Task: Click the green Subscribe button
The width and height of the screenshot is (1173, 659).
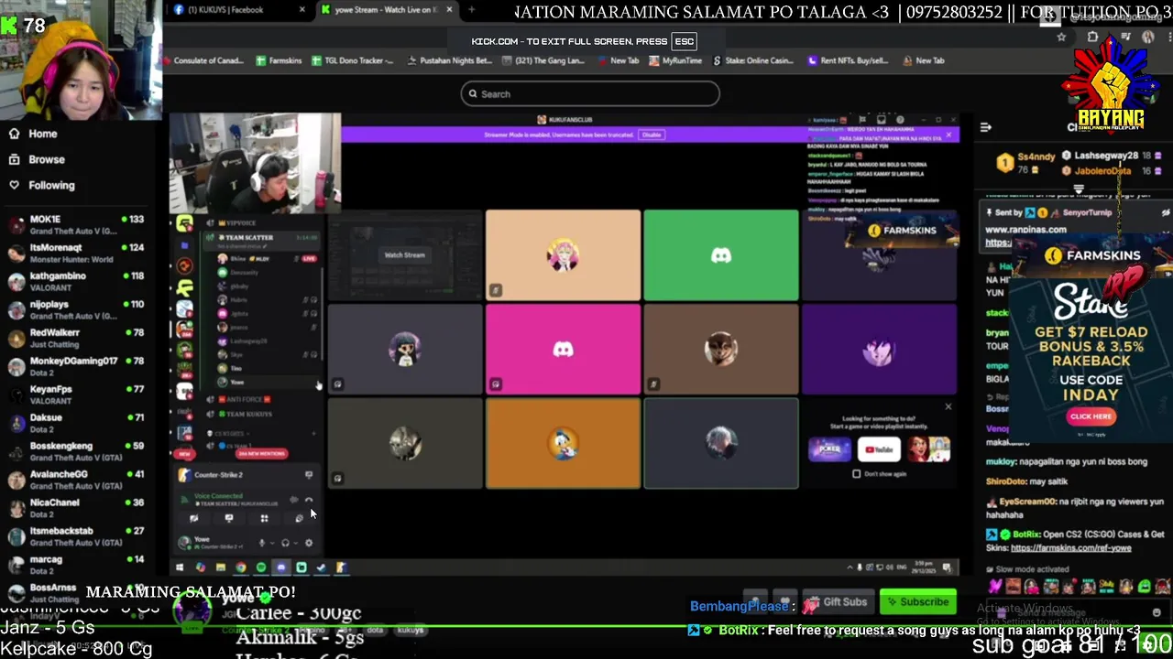Action: point(917,602)
